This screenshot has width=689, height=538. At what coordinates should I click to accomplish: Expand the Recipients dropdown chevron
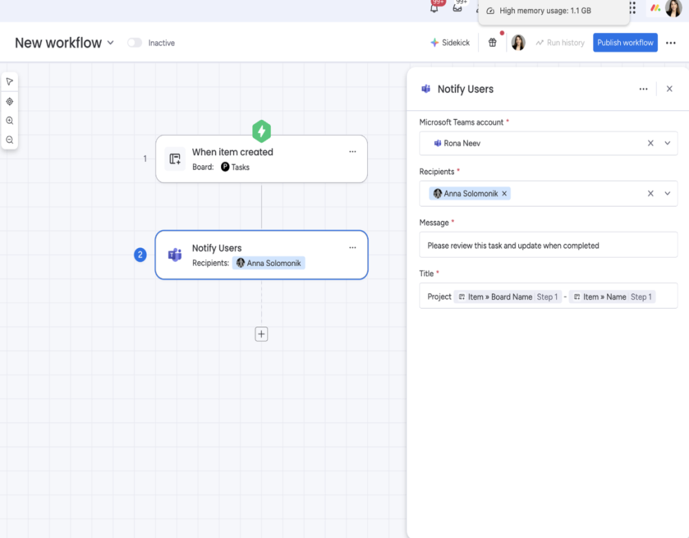coord(667,194)
